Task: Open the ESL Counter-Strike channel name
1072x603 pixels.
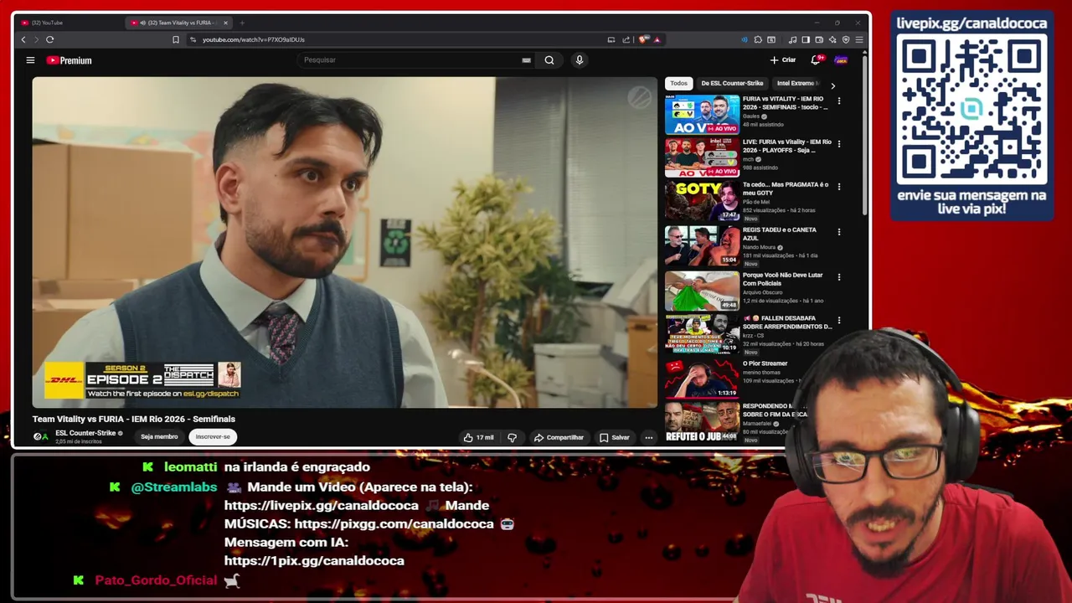Action: click(x=85, y=433)
